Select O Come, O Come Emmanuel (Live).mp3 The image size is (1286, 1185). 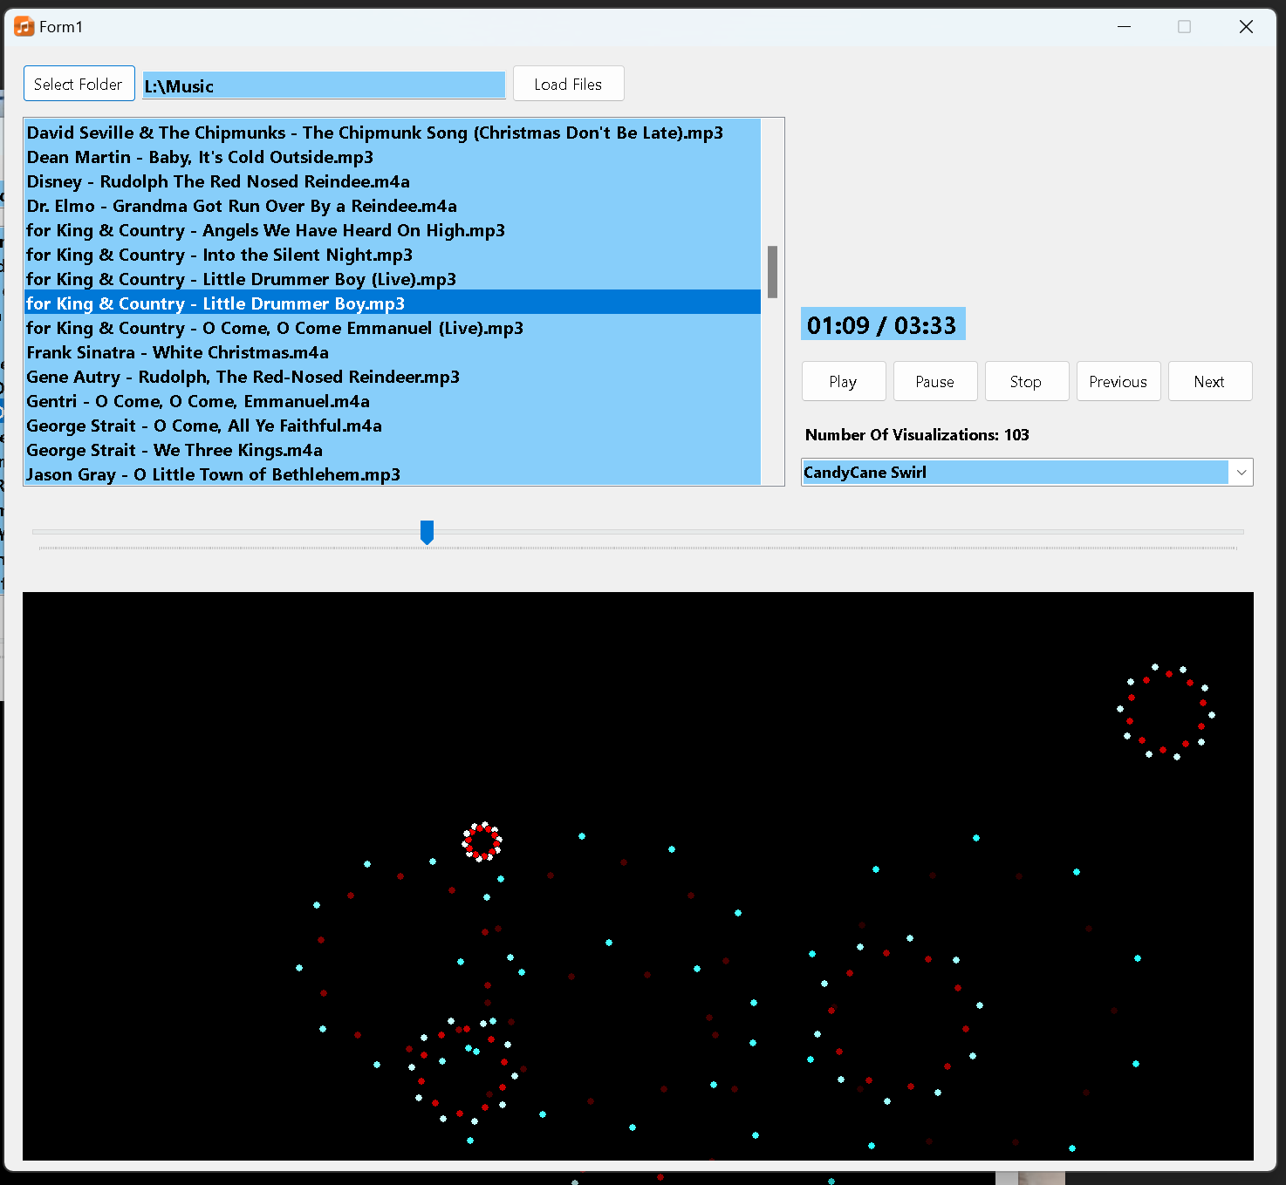393,328
